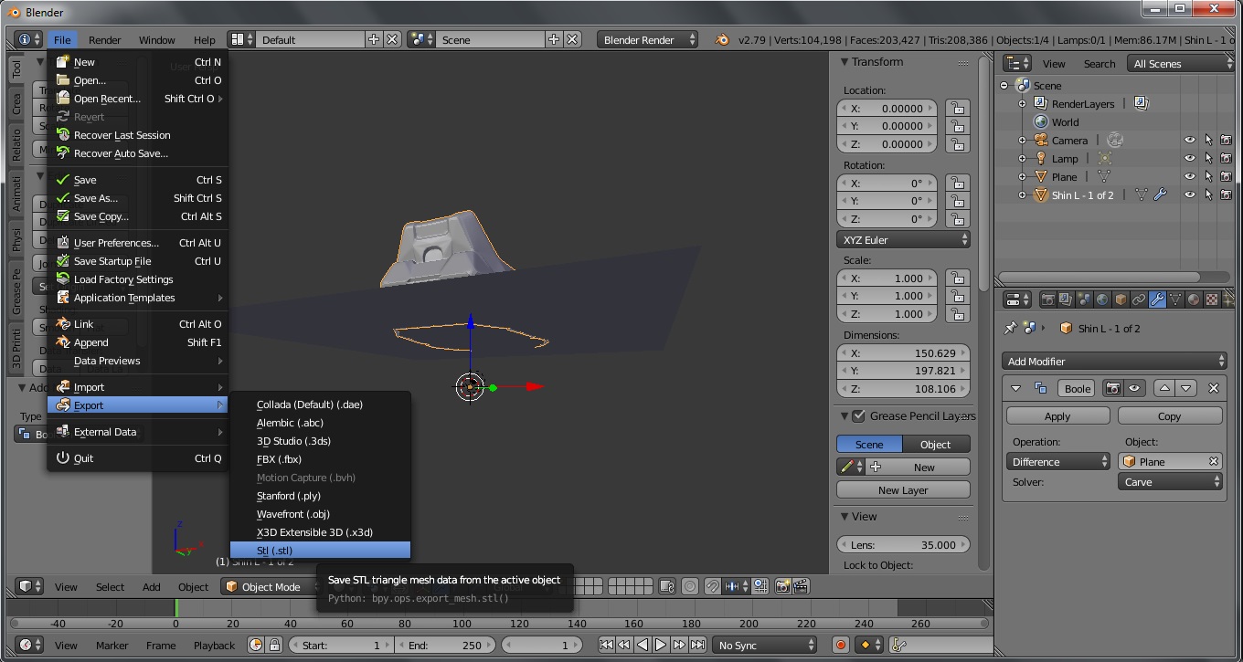
Task: Apply the Boolean modifier
Action: (1057, 415)
